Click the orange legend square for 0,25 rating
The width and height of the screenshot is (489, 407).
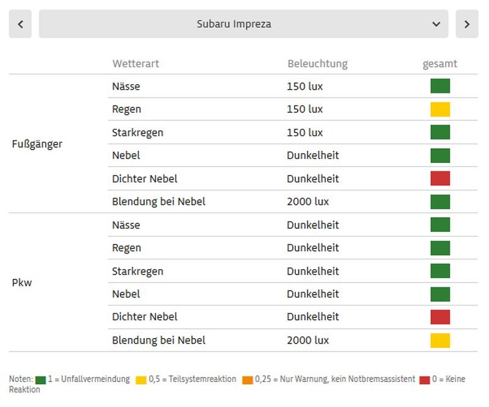click(x=248, y=380)
